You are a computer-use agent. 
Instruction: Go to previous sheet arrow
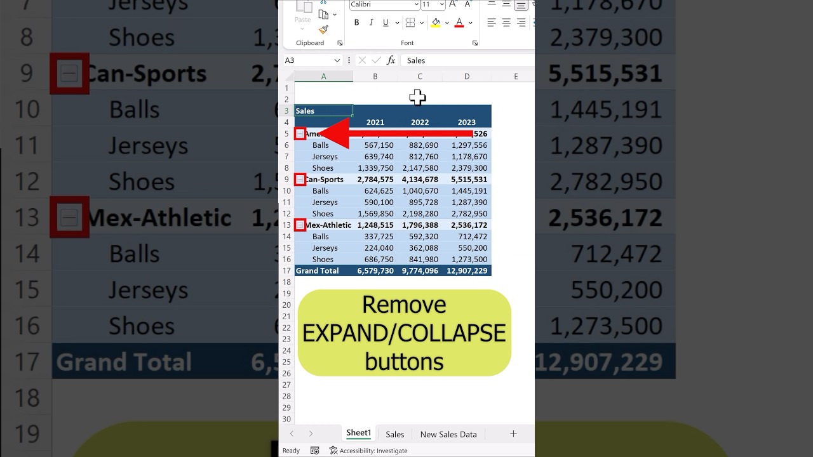pos(292,434)
